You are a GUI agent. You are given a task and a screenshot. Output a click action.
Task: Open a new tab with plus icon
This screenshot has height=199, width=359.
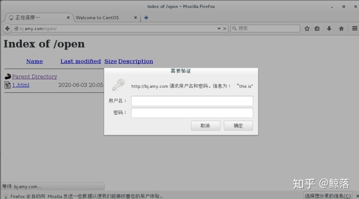[146, 17]
